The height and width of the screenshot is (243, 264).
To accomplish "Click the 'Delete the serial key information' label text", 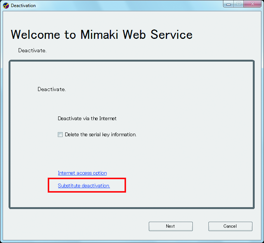I will point(100,135).
